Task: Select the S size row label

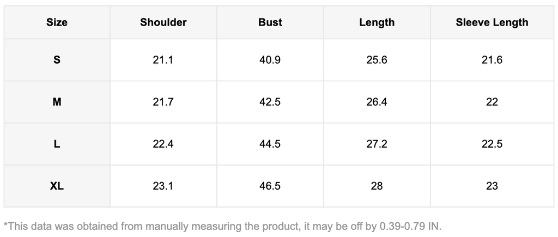Action: [57, 60]
